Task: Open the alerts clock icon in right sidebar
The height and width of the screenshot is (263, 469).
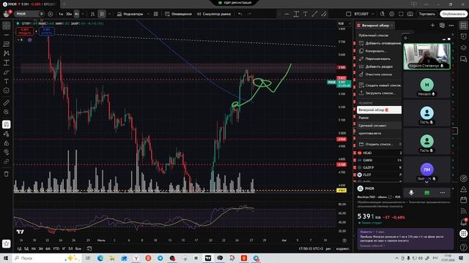Action: [463, 37]
